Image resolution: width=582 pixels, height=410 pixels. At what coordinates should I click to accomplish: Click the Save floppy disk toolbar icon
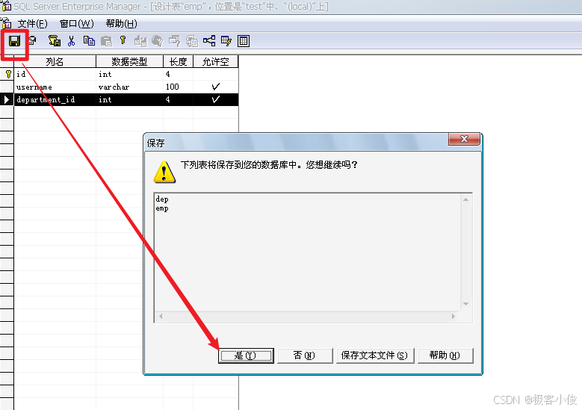coord(14,41)
